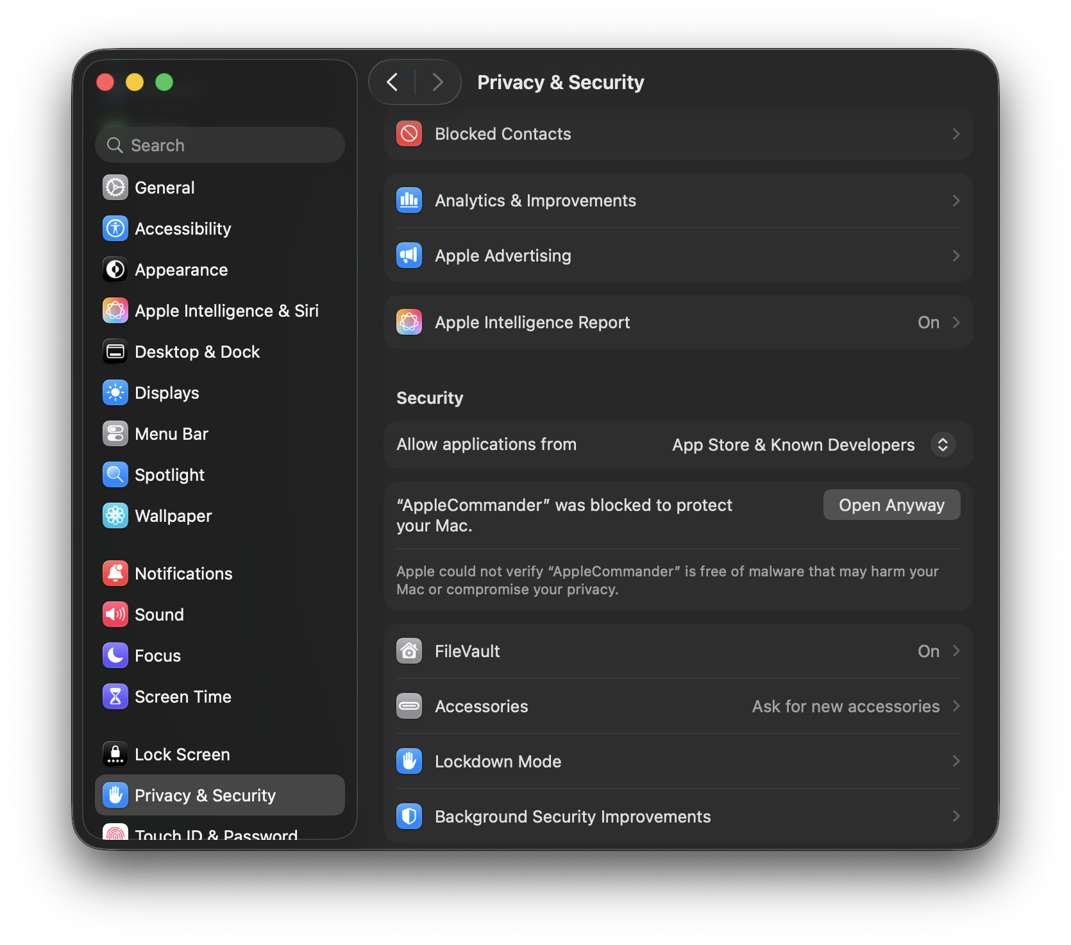Click the Displays sun icon
Viewport: 1071px width, 945px height.
(x=115, y=393)
